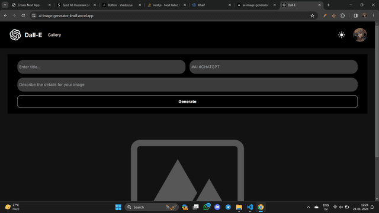Bookmark this page with star icon

point(312,16)
